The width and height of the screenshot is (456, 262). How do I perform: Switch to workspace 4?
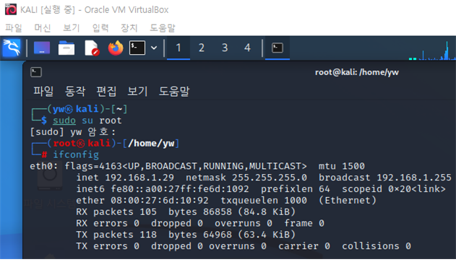(247, 48)
